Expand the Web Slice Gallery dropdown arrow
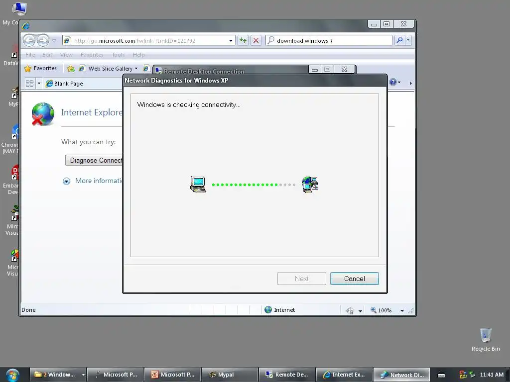The image size is (510, 382). tap(136, 69)
